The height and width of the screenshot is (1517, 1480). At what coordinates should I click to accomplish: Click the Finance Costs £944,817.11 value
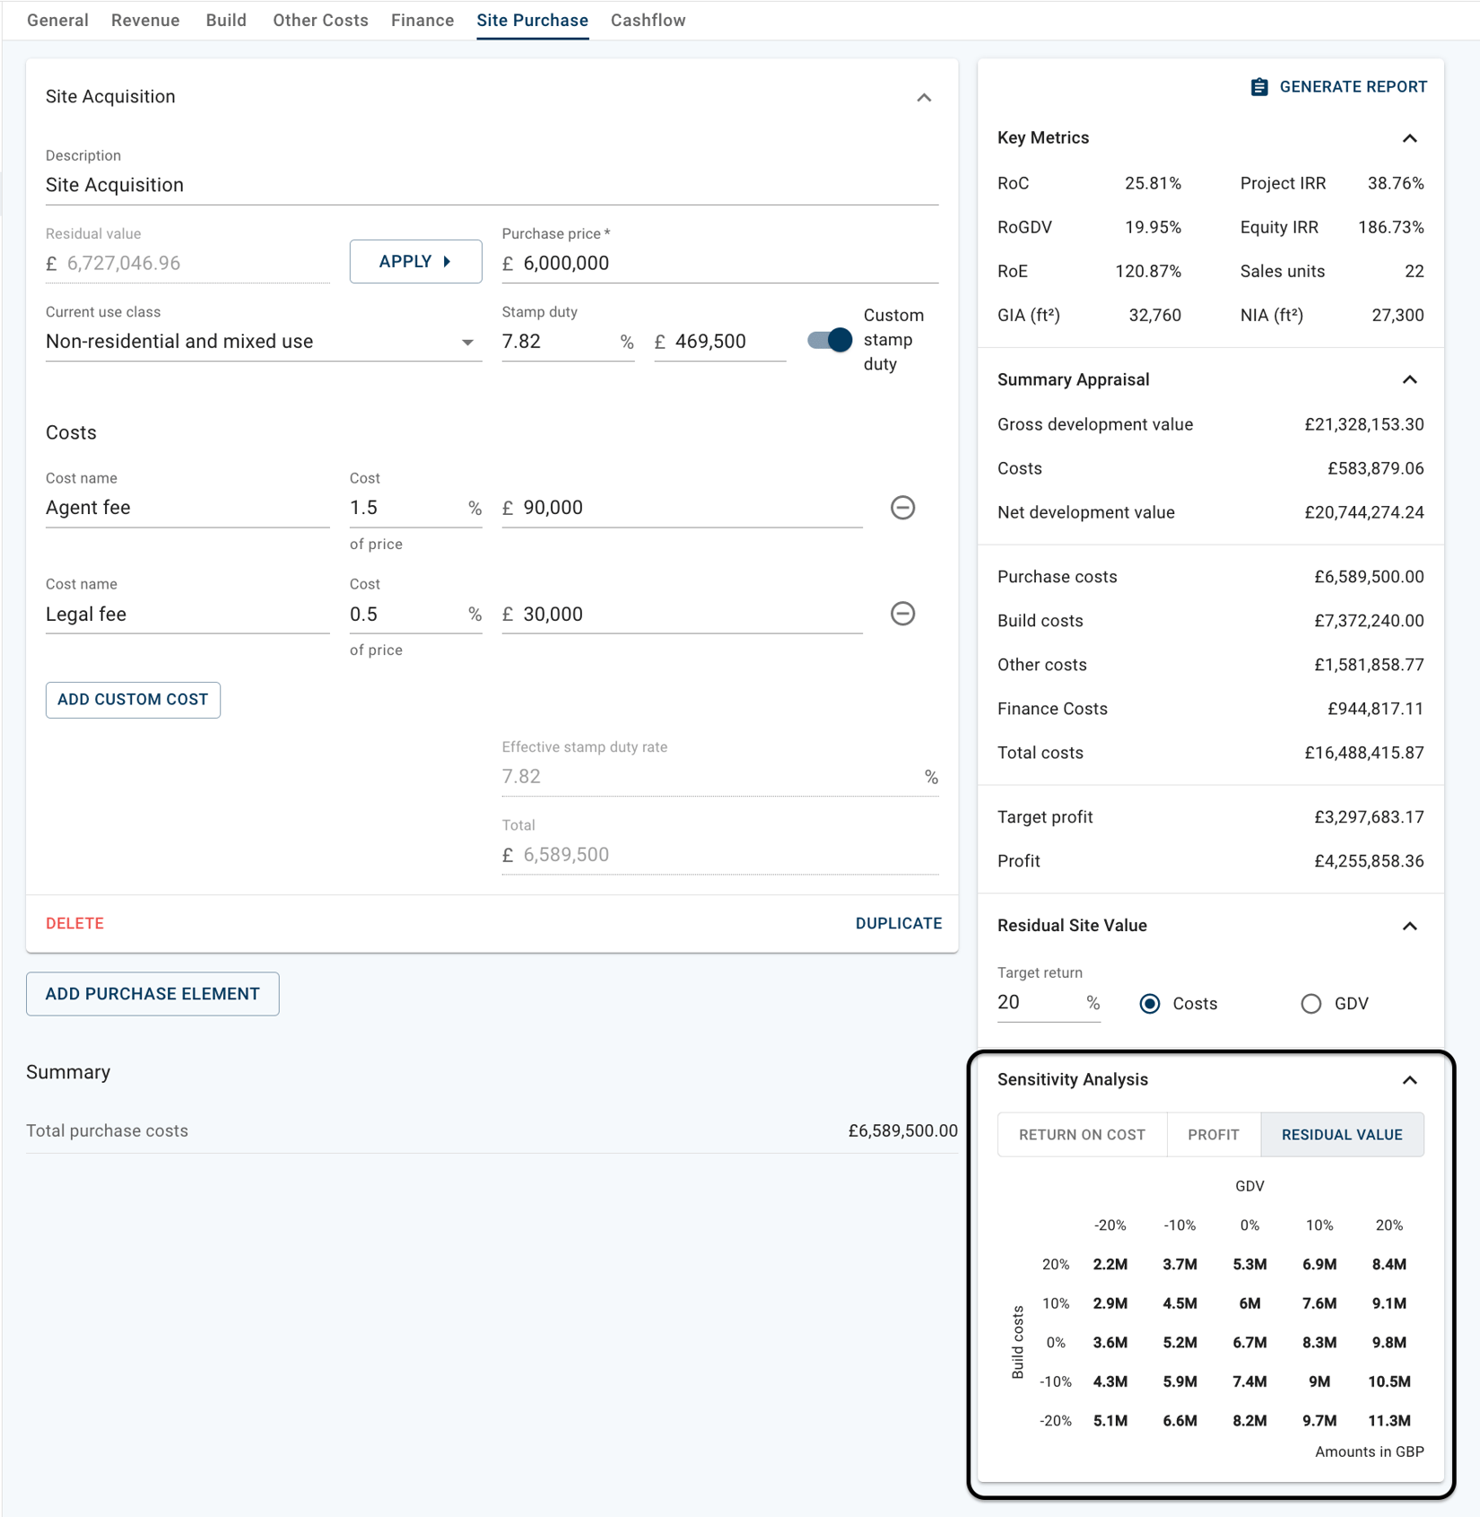point(1375,710)
